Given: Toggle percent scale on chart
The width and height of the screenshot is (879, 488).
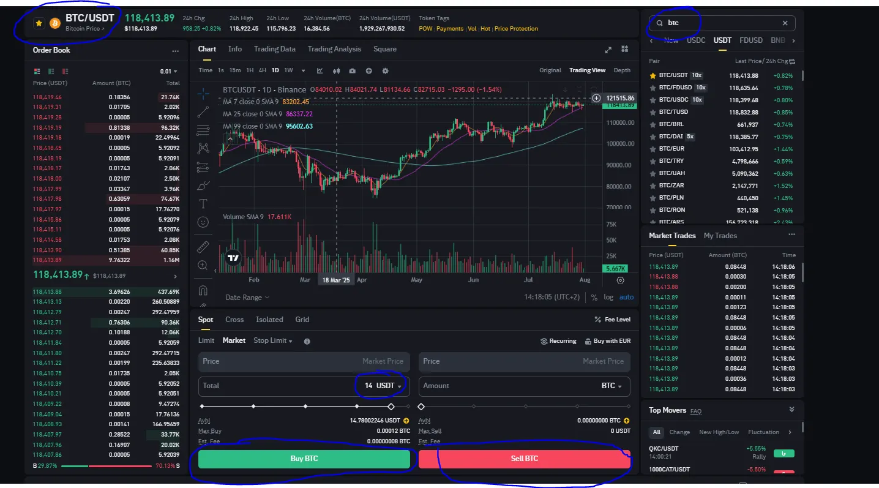Looking at the screenshot, I should (594, 298).
